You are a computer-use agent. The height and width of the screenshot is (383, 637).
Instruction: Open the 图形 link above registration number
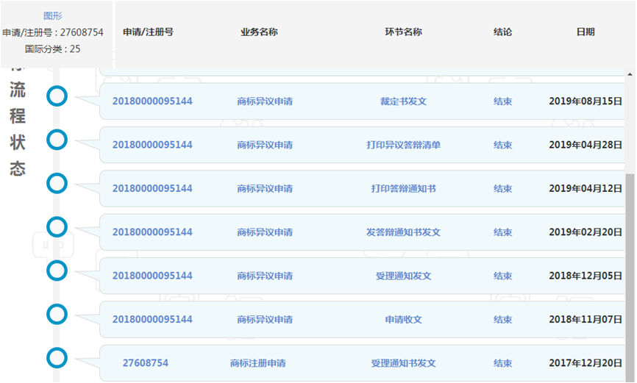(53, 15)
